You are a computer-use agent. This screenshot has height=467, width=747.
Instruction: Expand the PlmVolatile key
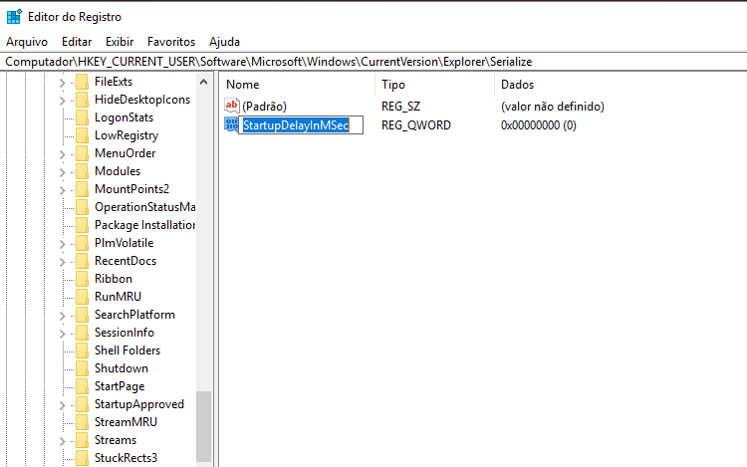pyautogui.click(x=62, y=244)
